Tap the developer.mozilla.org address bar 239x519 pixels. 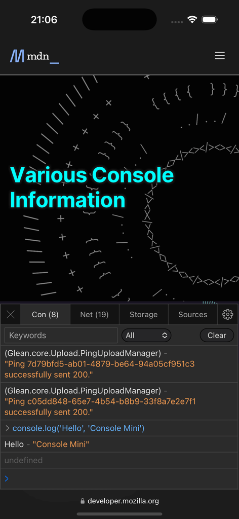coord(119,501)
